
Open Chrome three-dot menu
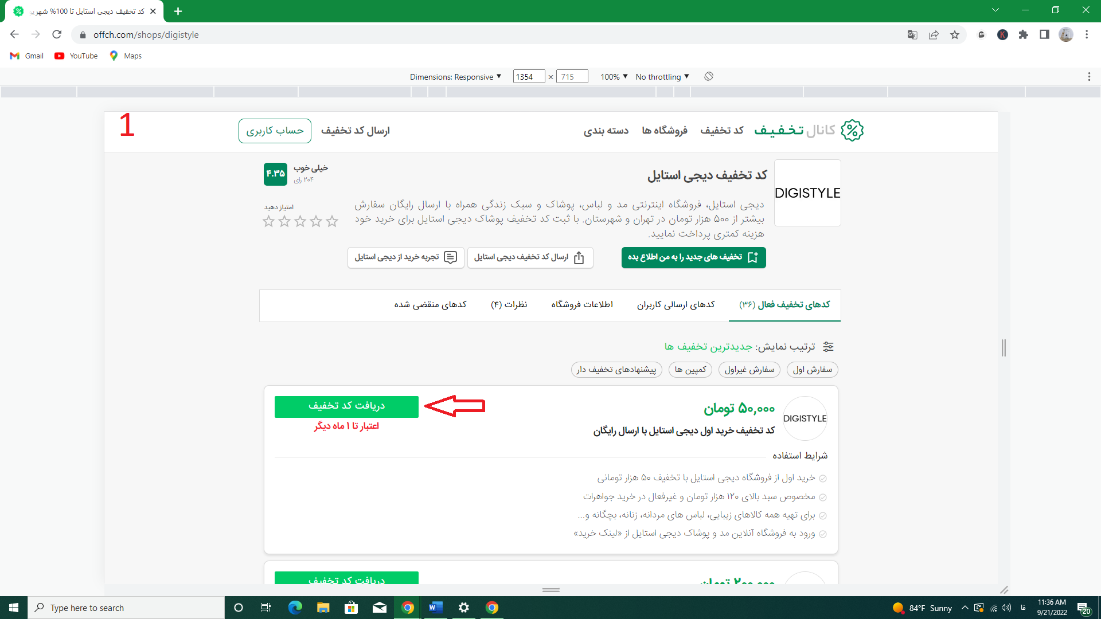click(x=1087, y=35)
